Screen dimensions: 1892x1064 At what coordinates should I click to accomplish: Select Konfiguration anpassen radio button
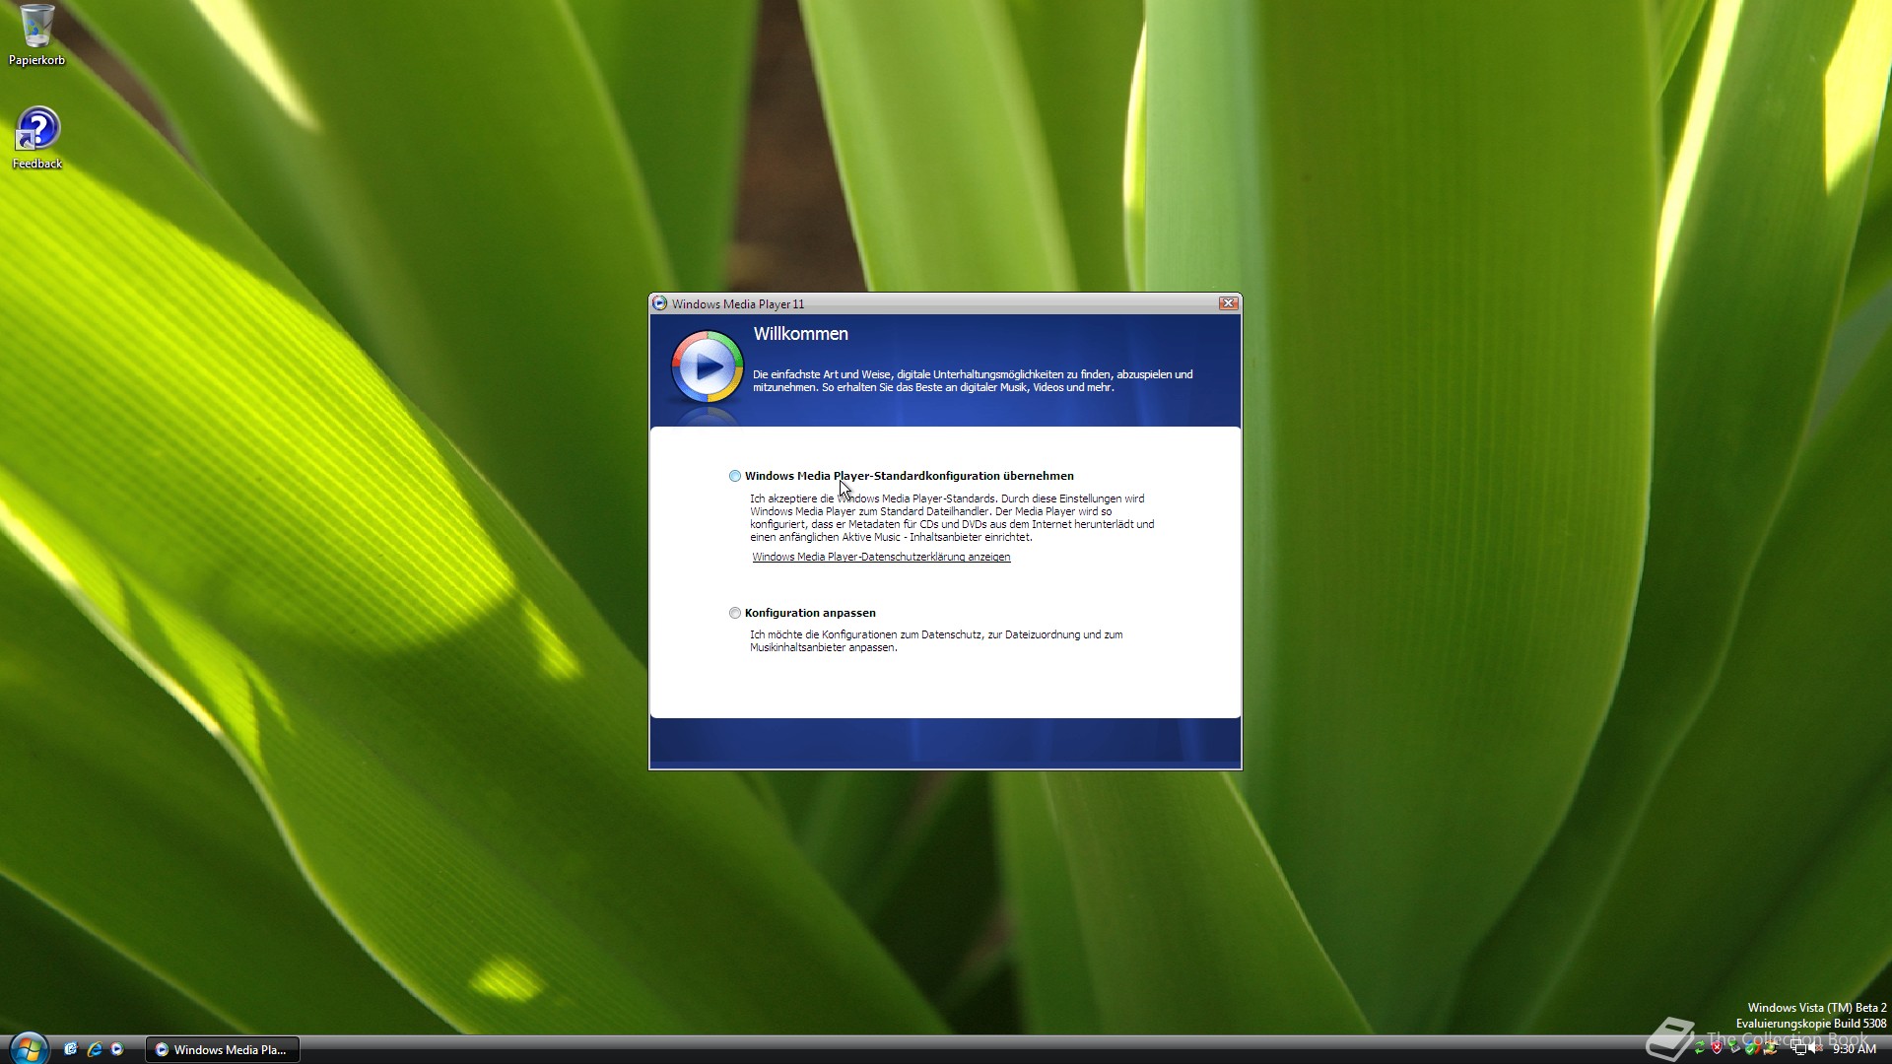(x=734, y=613)
